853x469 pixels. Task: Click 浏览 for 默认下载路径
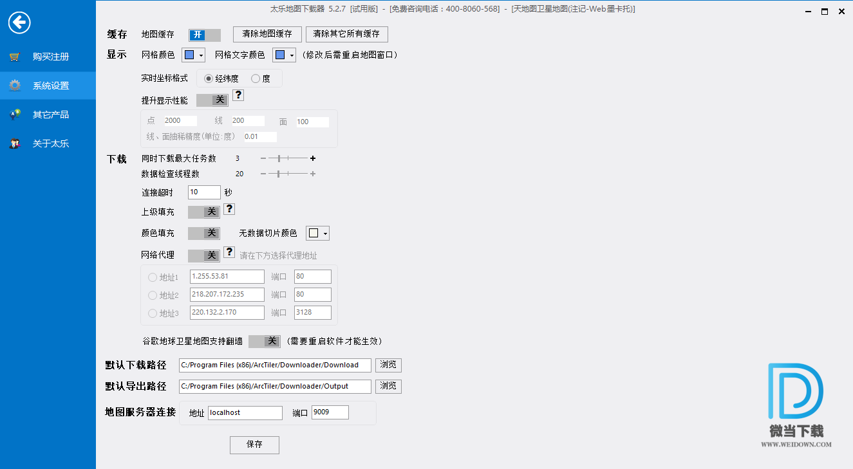click(388, 365)
